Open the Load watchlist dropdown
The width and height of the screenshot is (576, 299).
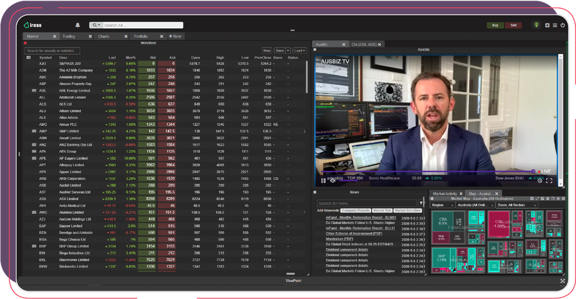[x=300, y=51]
